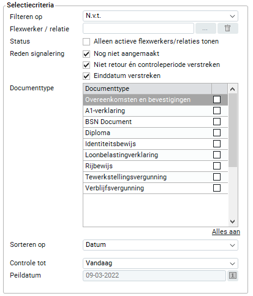Screen dimensions: 253x296
Task: Expand the Filteren op dropdown
Action: [x=160, y=16]
